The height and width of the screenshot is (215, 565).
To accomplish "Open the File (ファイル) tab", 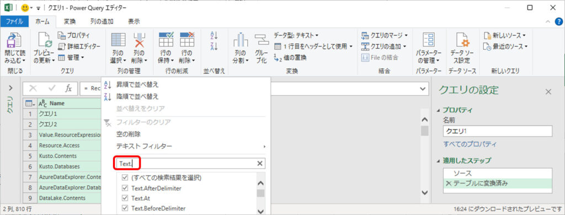I will (14, 21).
